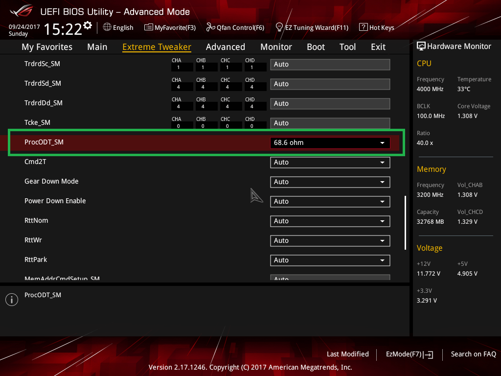Open the RttNom dropdown
The width and height of the screenshot is (501, 376).
pyautogui.click(x=330, y=221)
